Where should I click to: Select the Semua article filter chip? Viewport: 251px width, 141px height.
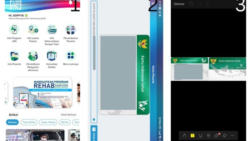(12, 122)
